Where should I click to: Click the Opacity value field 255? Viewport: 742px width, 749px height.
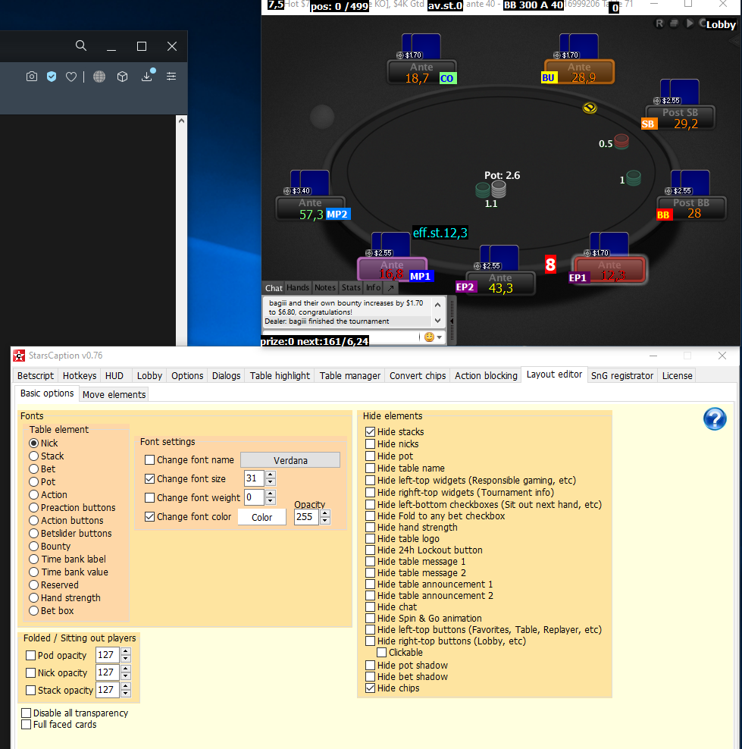(x=306, y=517)
